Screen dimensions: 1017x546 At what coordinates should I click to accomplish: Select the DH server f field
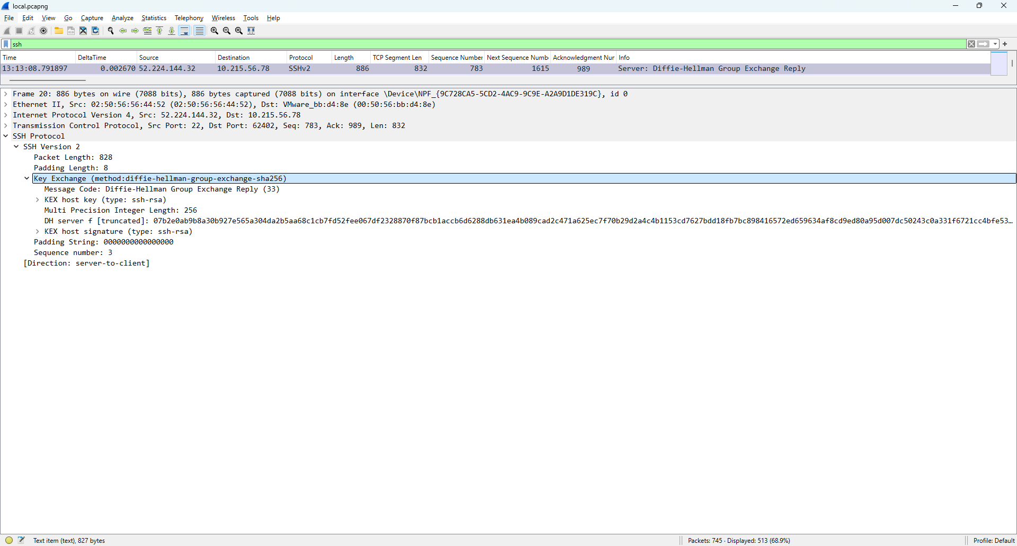coord(529,221)
